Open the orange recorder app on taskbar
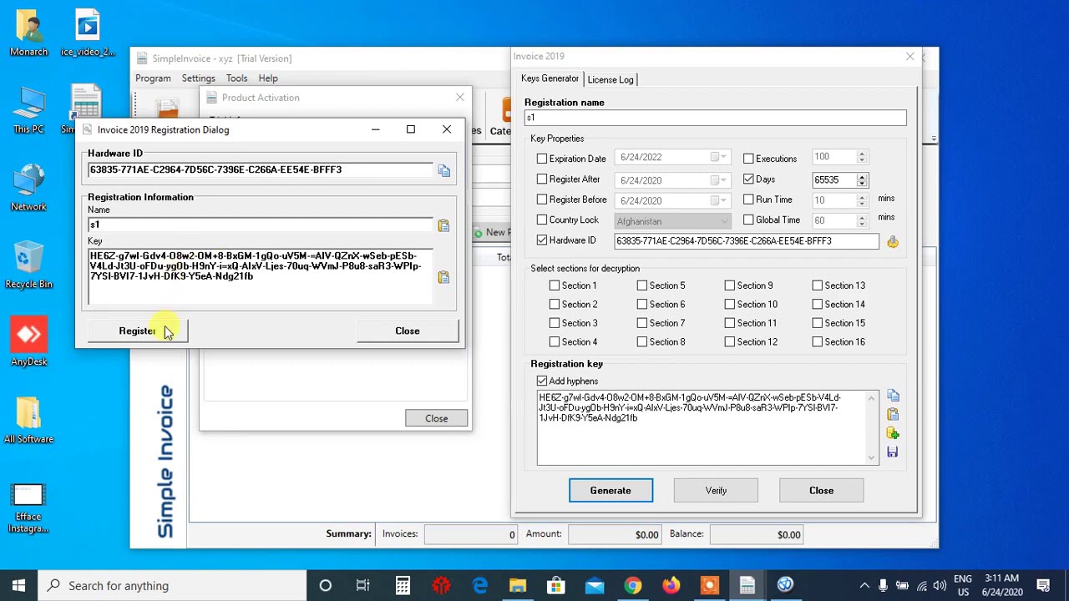The width and height of the screenshot is (1069, 601). pyautogui.click(x=709, y=585)
